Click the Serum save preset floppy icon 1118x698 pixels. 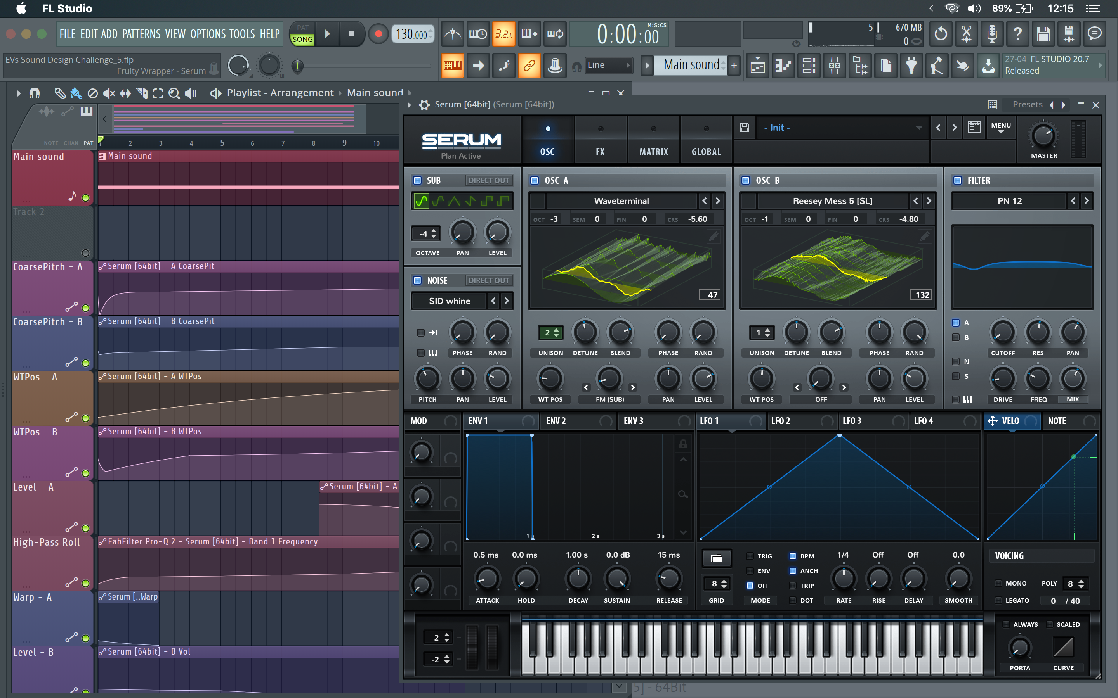[744, 128]
